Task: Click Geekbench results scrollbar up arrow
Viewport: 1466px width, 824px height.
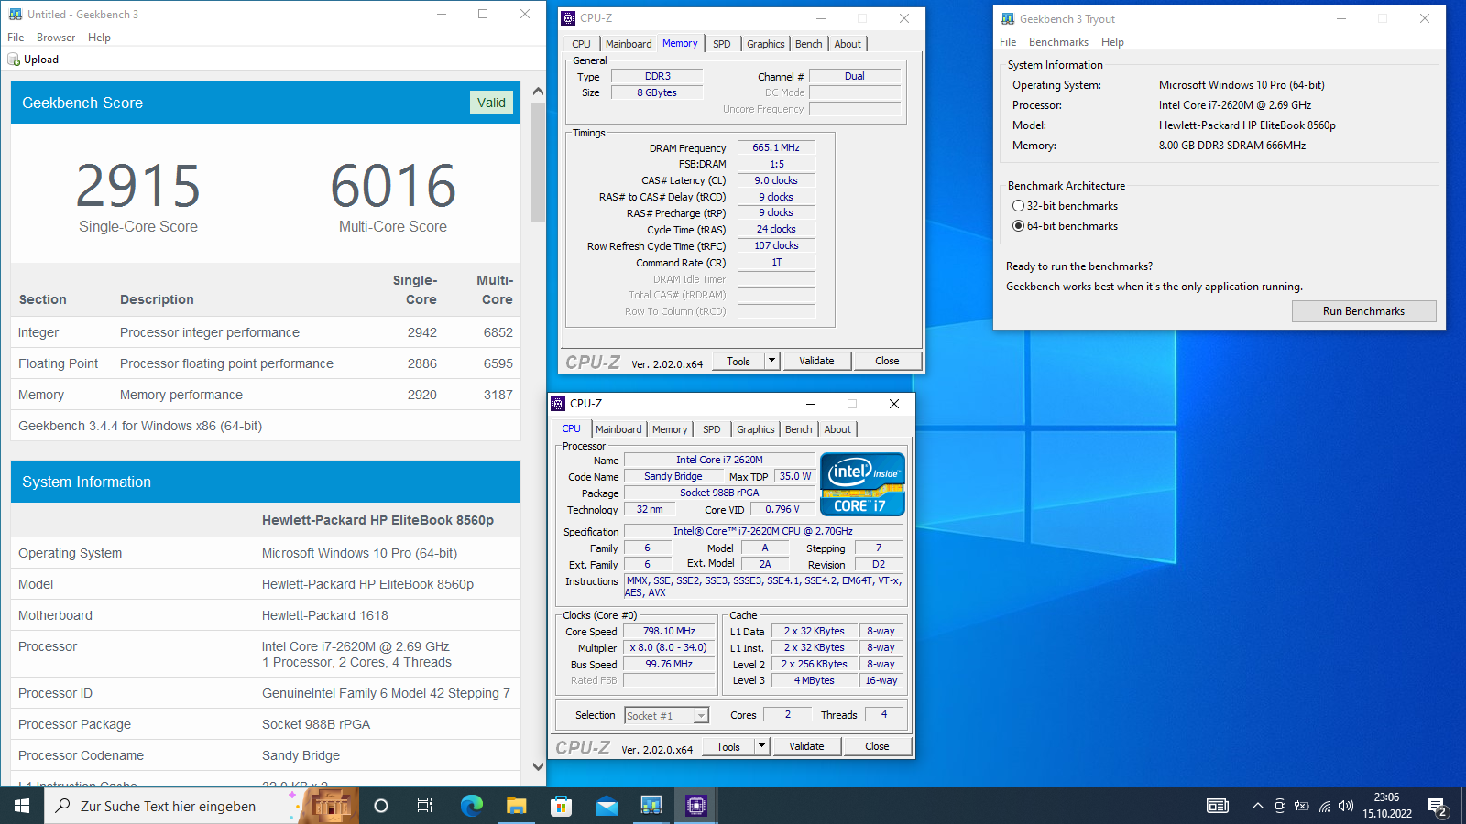Action: click(538, 91)
